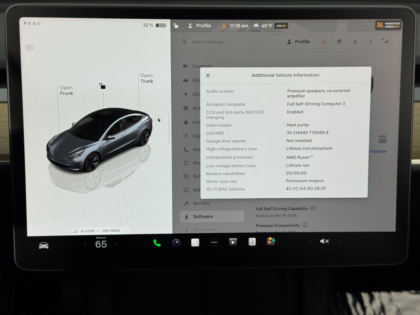Image resolution: width=420 pixels, height=315 pixels.
Task: Tap Open Trunk
Action: click(146, 78)
